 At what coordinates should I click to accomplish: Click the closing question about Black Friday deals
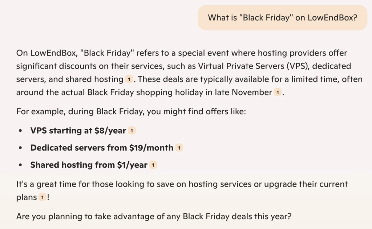(154, 217)
